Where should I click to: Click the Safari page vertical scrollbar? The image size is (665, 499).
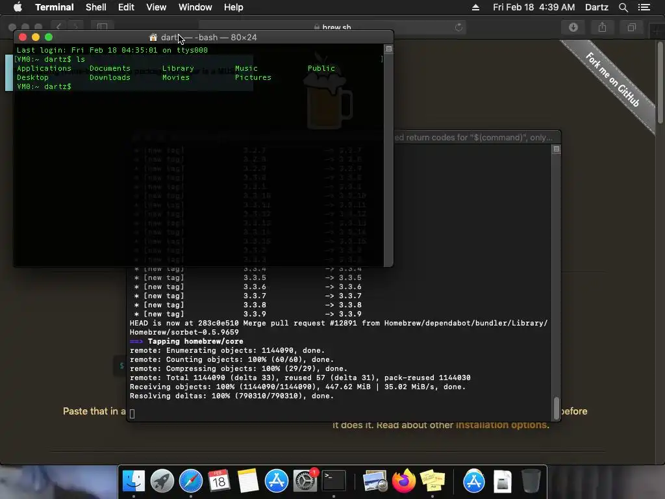(x=660, y=83)
